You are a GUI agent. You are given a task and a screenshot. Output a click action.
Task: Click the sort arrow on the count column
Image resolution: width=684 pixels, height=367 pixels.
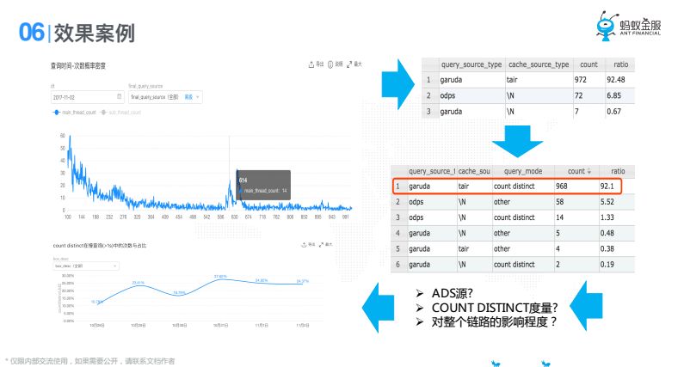(x=588, y=172)
